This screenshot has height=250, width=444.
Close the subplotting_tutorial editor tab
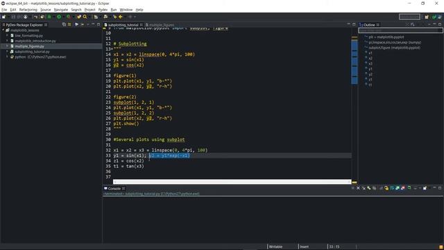[x=142, y=25]
